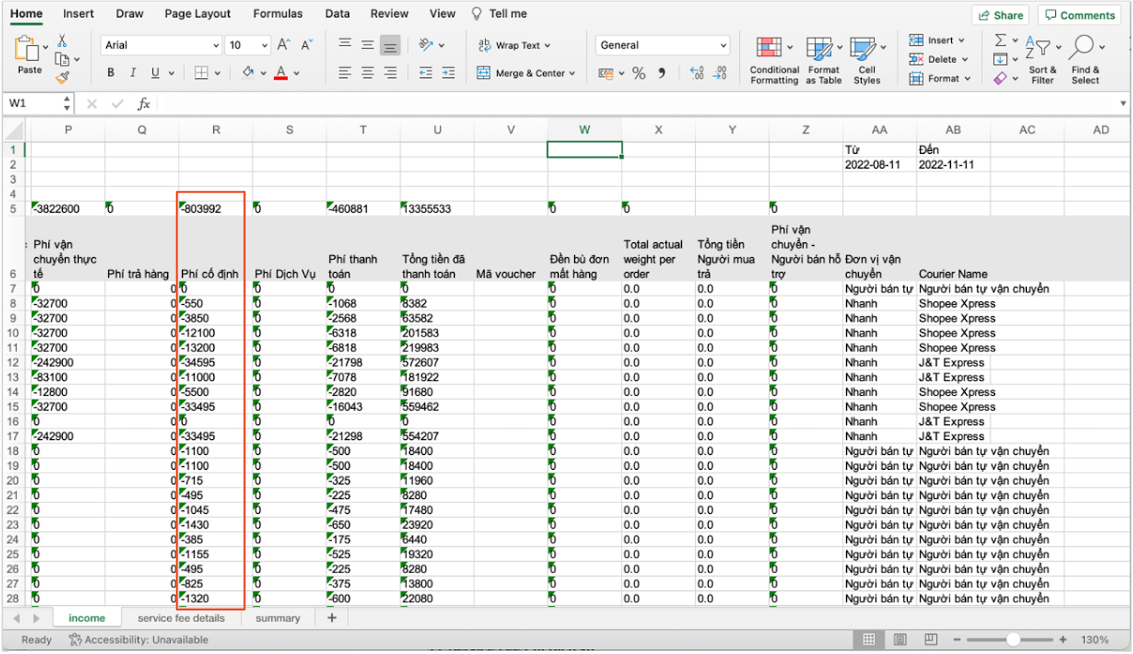Increase decimal places

697,73
